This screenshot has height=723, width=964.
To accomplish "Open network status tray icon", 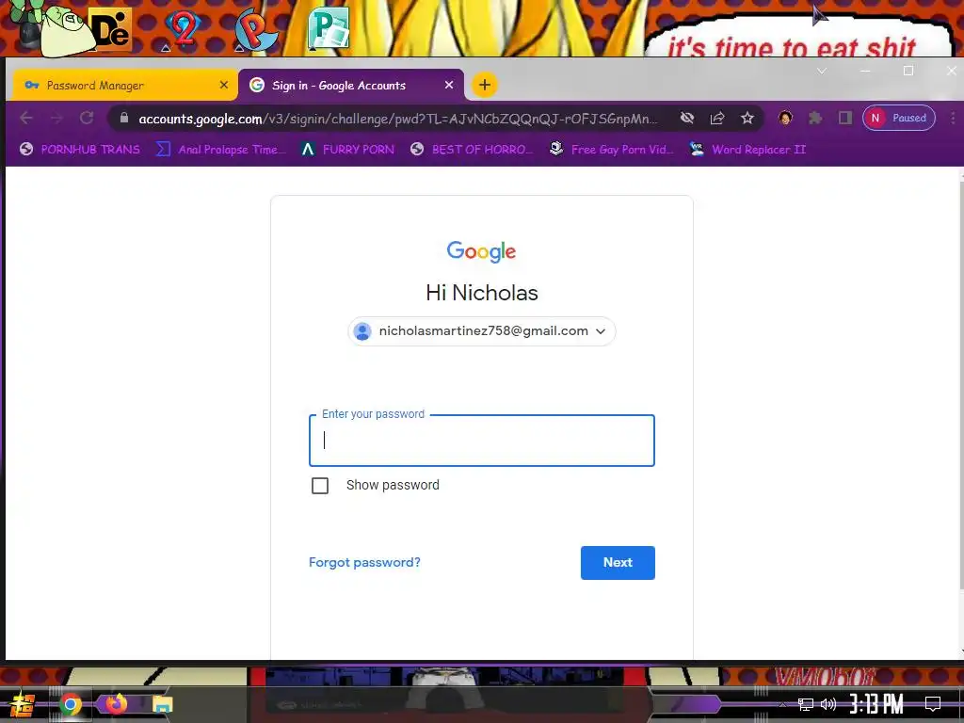I will [806, 704].
